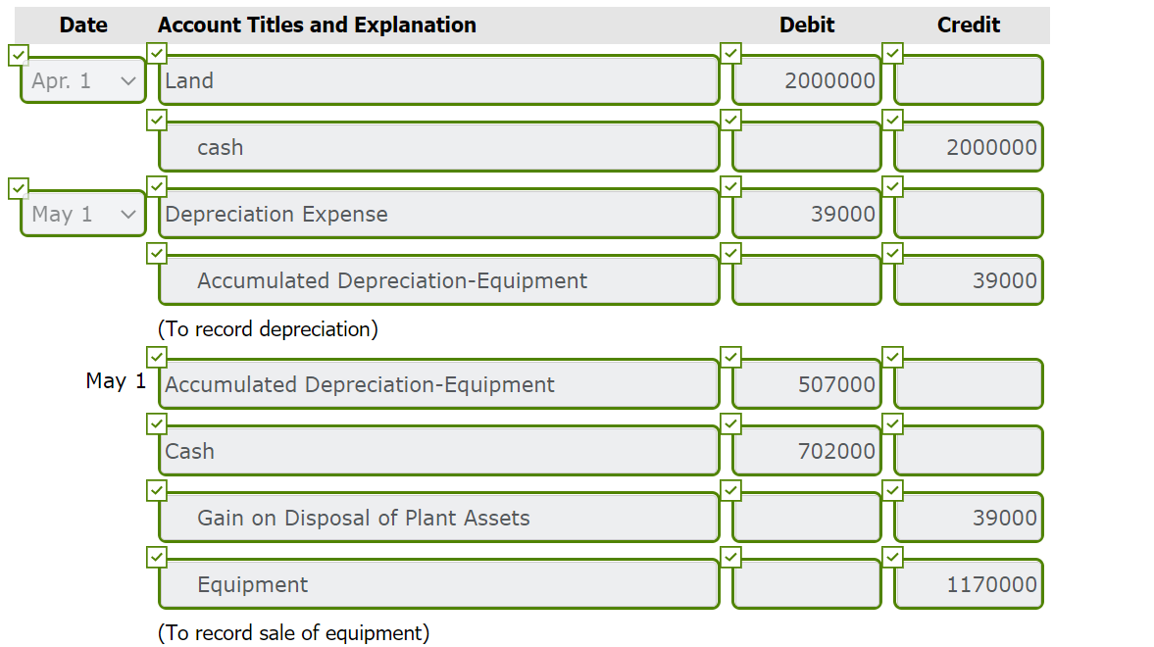
Task: Click the checkmark above the Equipment account field
Action: pos(157,557)
